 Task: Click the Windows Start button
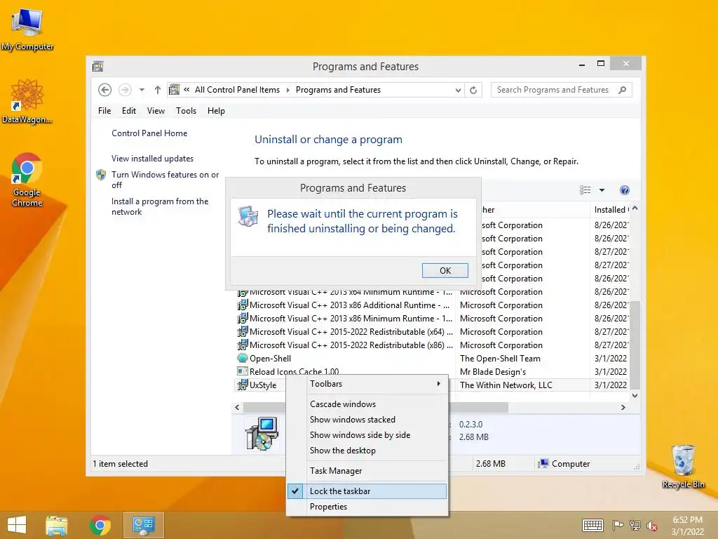click(x=17, y=525)
